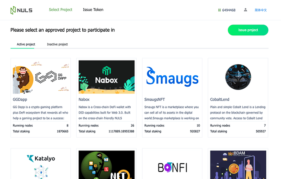Screen dimensions: 281x179
Task: Click the grid icon beside 6494468
Action: [x=220, y=10]
